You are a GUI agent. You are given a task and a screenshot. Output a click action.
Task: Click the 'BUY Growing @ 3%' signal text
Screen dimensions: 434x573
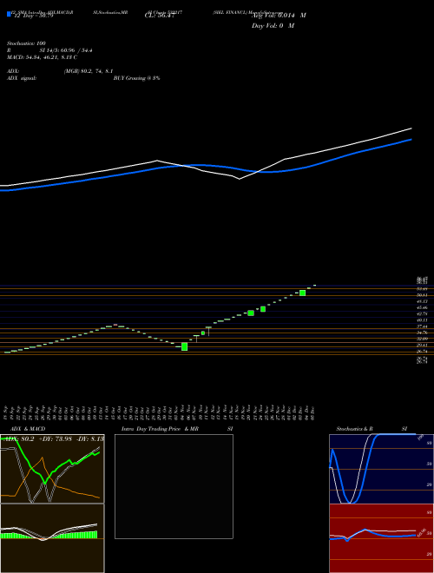(136, 78)
